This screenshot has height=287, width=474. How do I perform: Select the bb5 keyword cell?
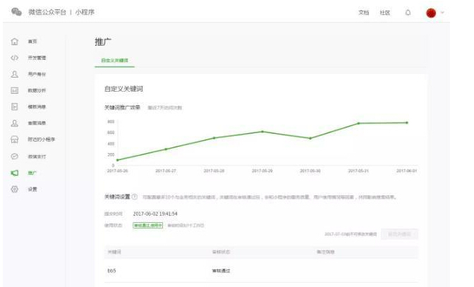click(x=111, y=271)
